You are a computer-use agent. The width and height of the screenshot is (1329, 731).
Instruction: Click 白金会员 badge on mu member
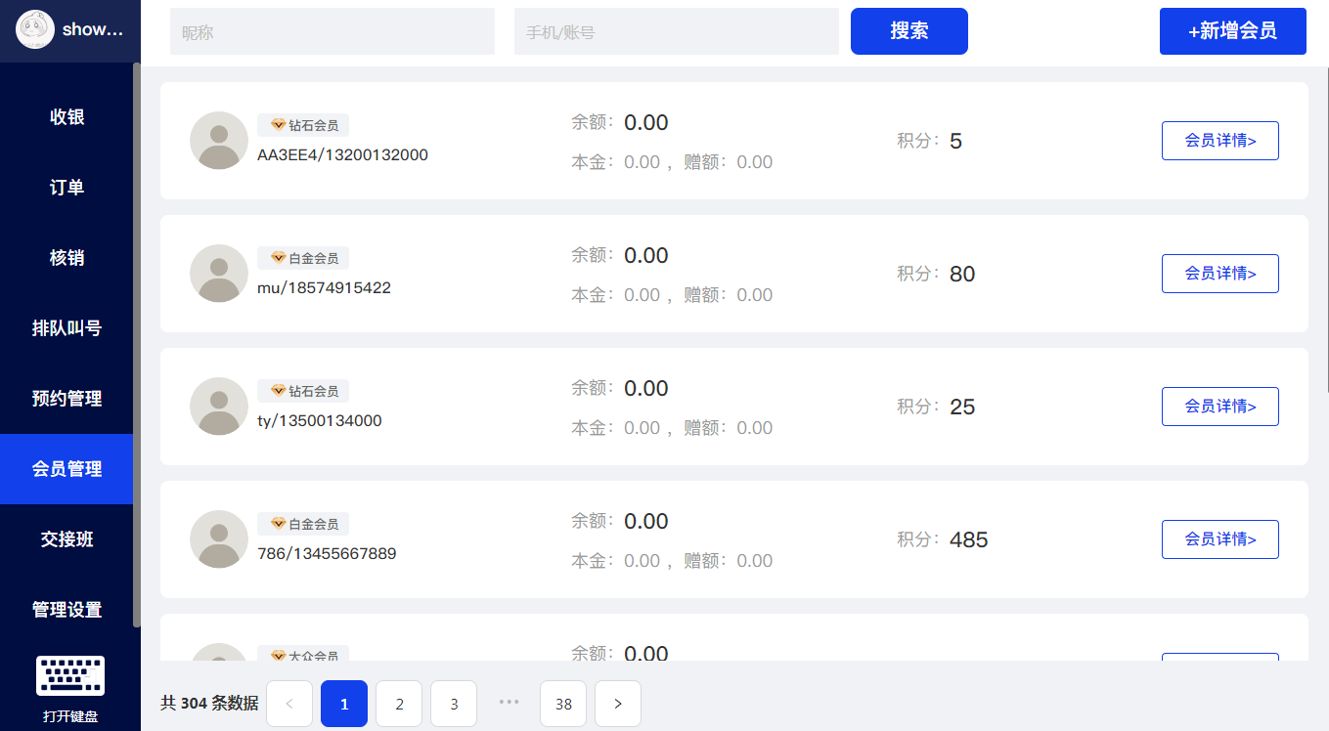[x=303, y=258]
